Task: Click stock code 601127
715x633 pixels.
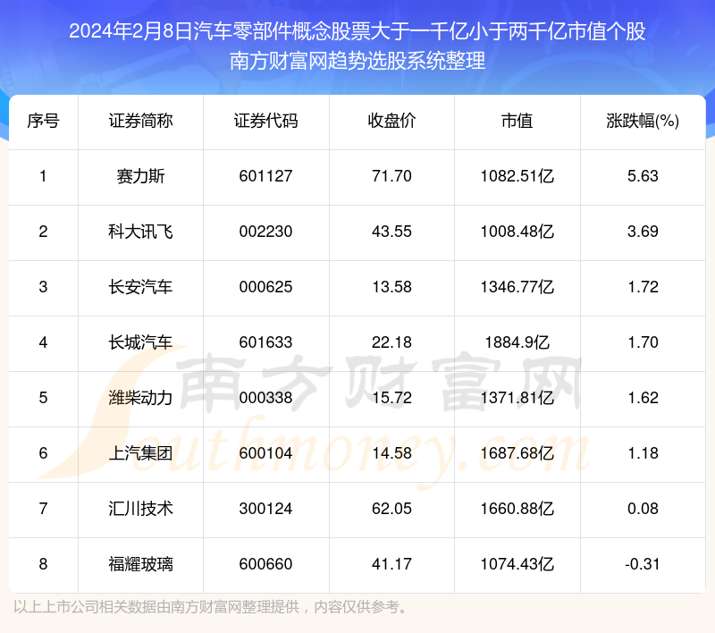Action: pos(265,176)
